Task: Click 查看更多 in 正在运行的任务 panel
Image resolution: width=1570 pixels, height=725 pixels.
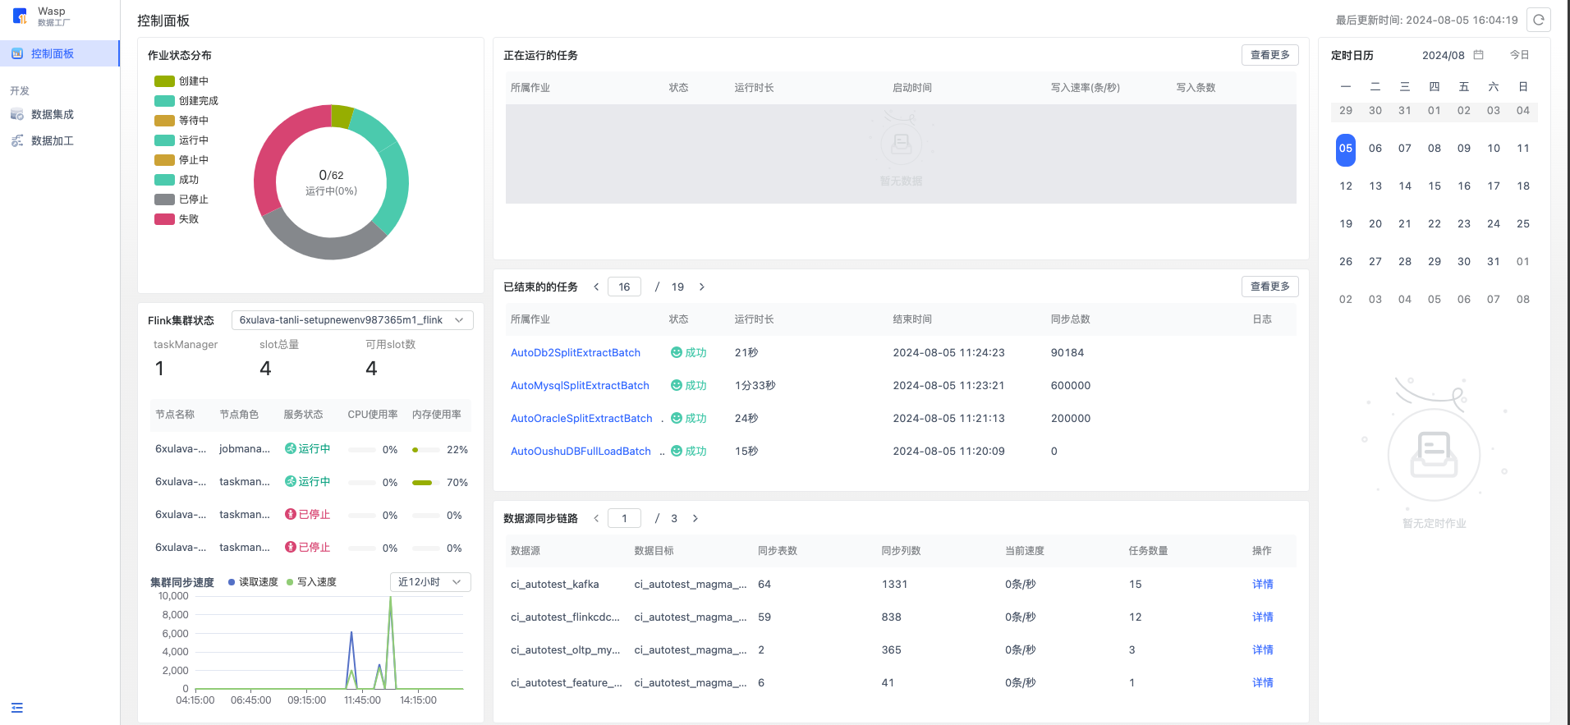Action: coord(1270,55)
